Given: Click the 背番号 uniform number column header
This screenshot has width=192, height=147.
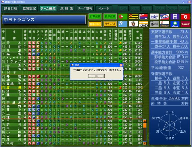Looking at the screenshot, I should pos(25,35).
